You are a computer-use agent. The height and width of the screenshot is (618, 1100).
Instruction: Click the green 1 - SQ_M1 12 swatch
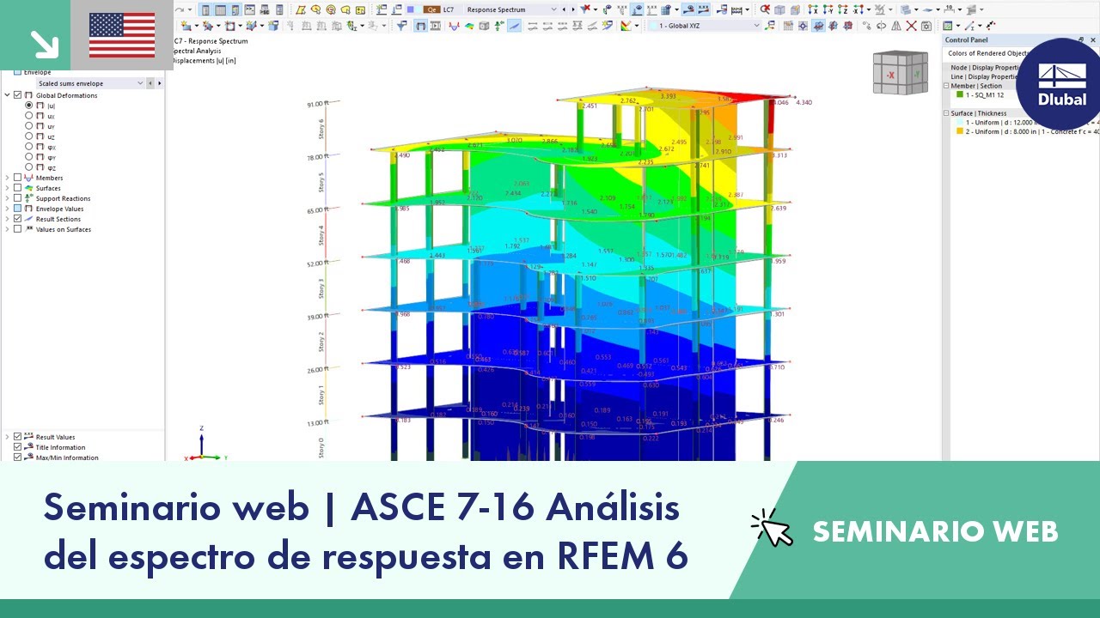click(960, 94)
